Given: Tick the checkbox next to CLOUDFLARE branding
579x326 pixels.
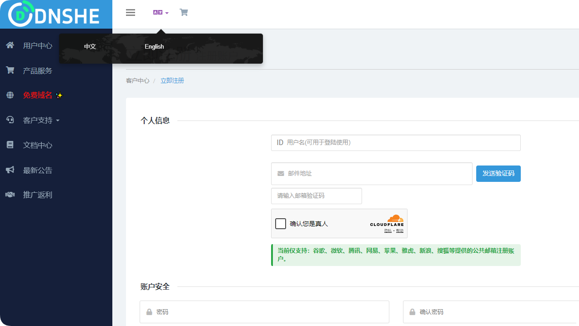Looking at the screenshot, I should tap(281, 224).
